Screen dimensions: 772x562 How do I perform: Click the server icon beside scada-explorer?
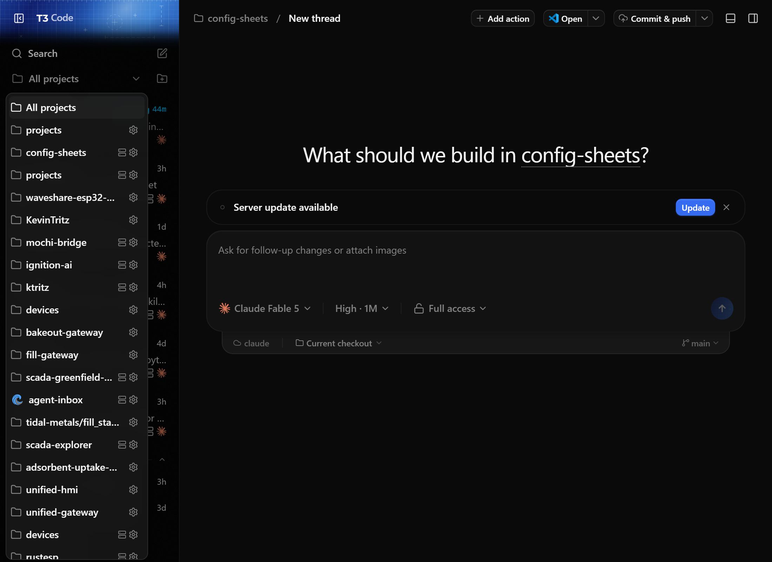[122, 445]
